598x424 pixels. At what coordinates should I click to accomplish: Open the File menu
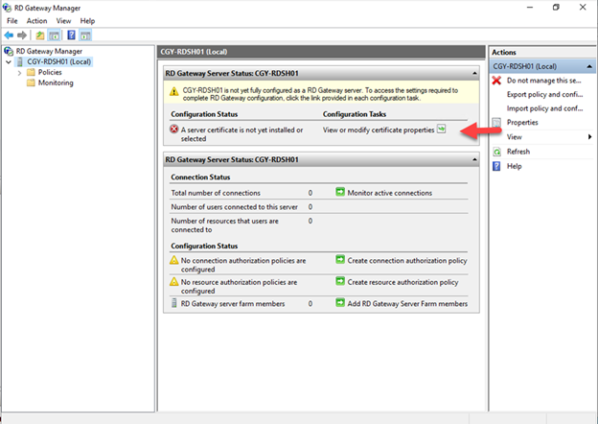tap(12, 20)
